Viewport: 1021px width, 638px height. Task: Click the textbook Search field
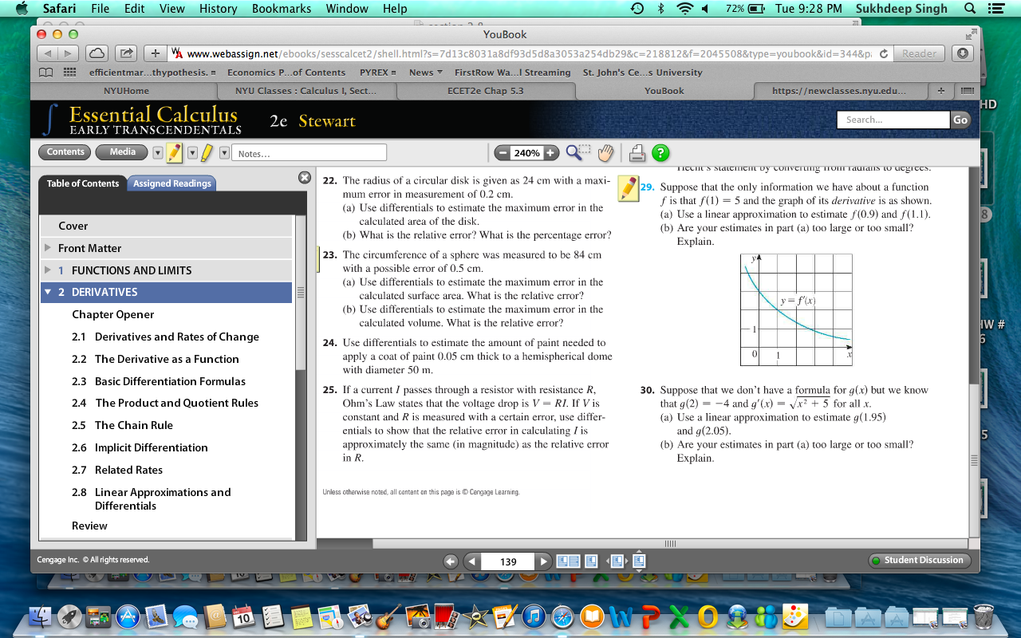coord(893,120)
